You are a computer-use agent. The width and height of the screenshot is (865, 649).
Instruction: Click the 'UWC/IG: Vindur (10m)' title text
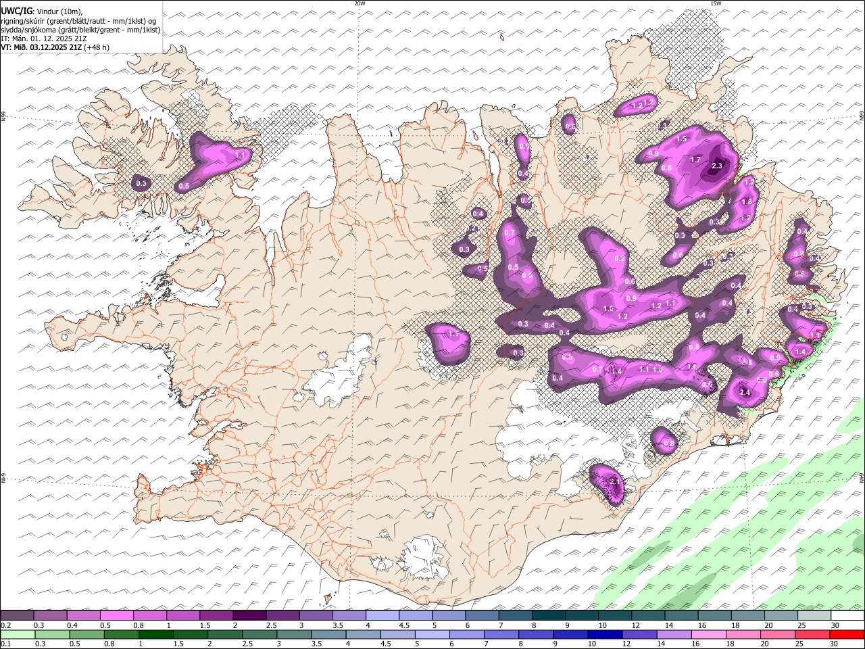click(x=42, y=11)
